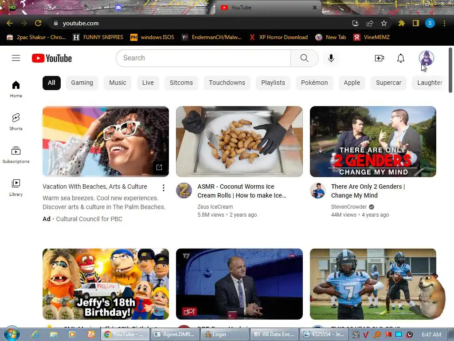Open the notifications bell
The width and height of the screenshot is (454, 341).
tap(400, 58)
